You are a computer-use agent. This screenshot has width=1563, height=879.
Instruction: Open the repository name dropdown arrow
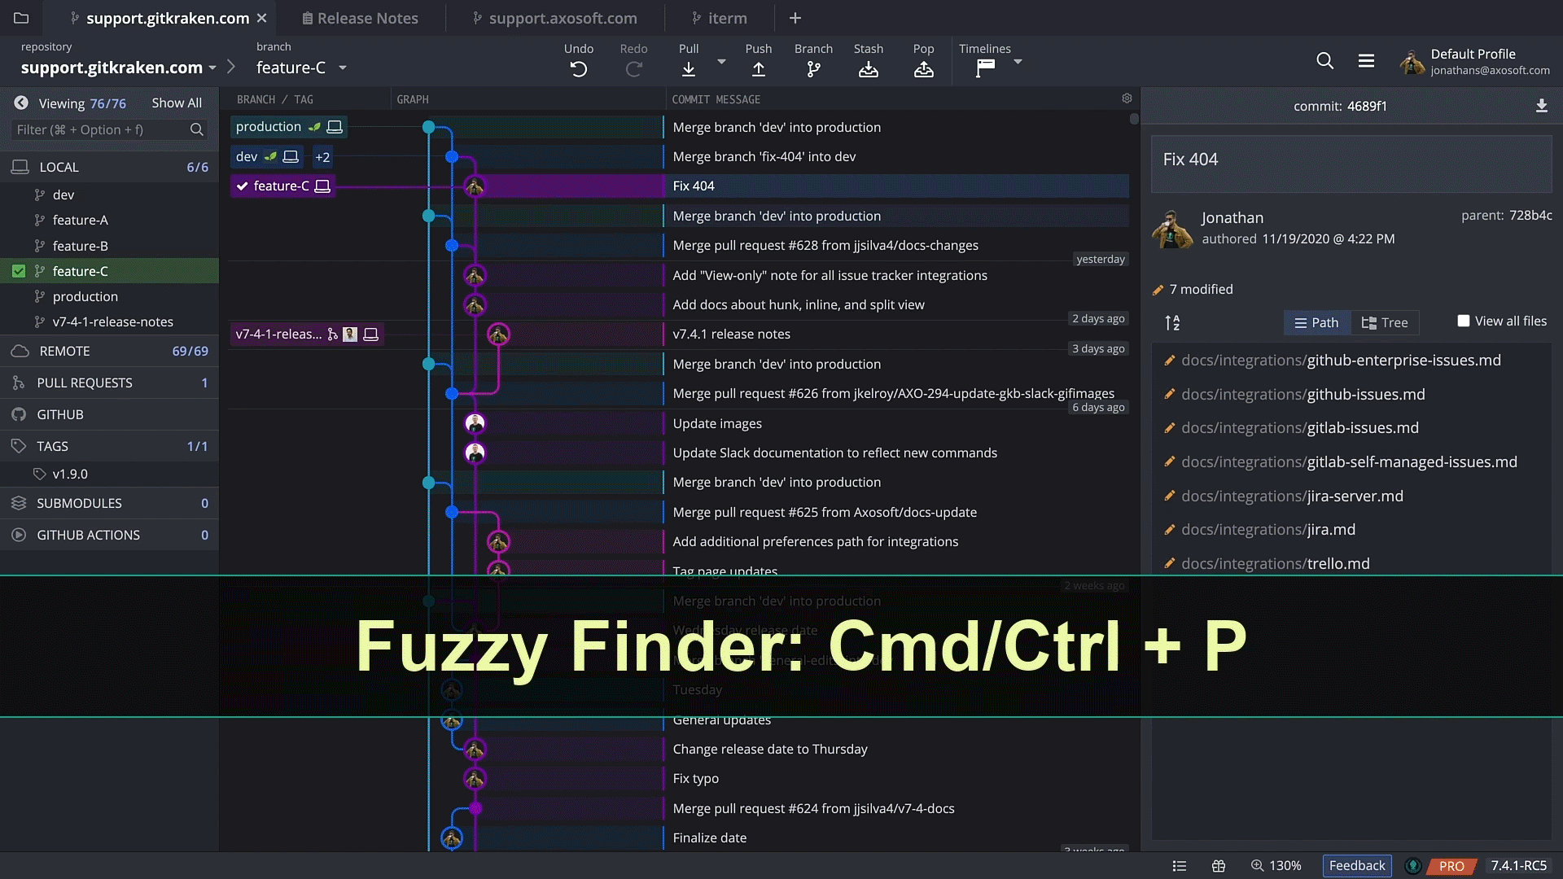tap(212, 68)
